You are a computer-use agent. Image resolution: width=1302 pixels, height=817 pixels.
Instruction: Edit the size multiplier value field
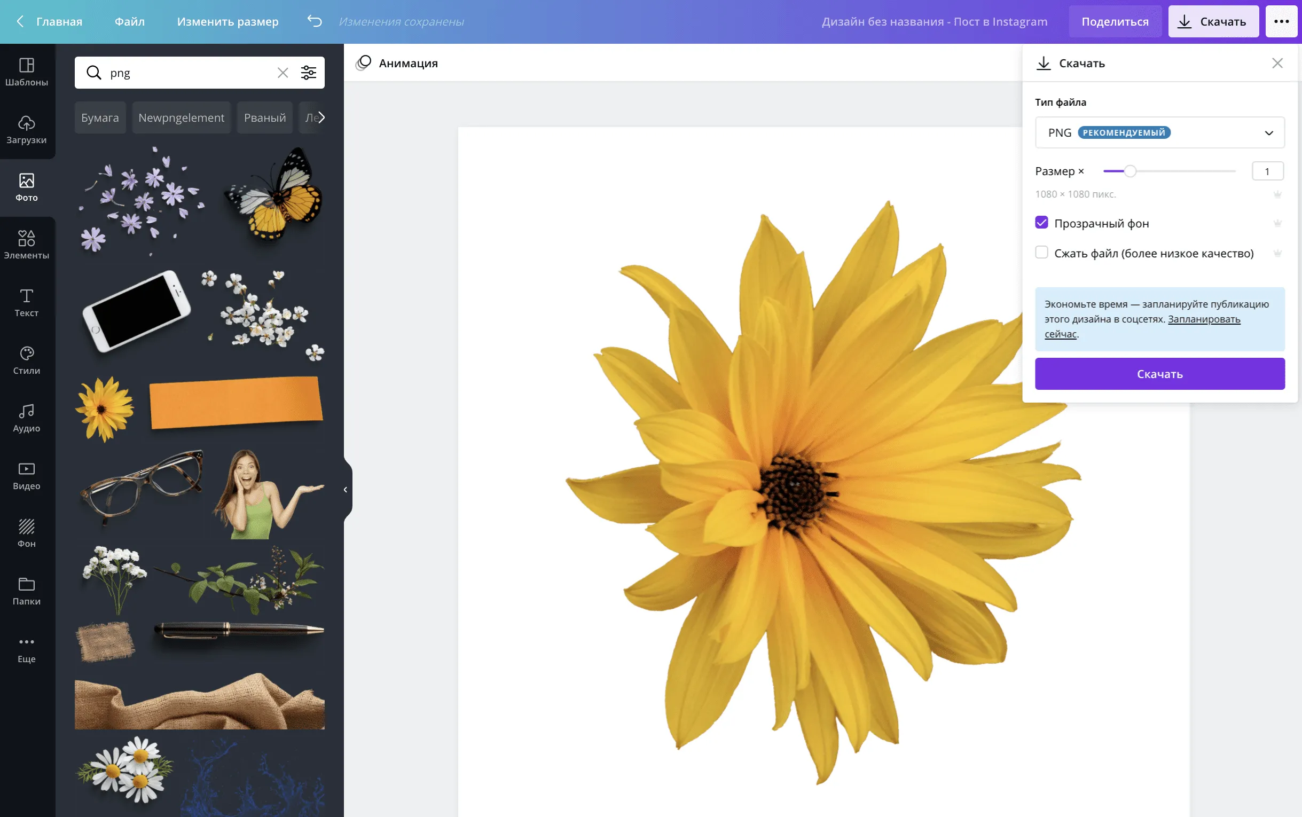1267,171
